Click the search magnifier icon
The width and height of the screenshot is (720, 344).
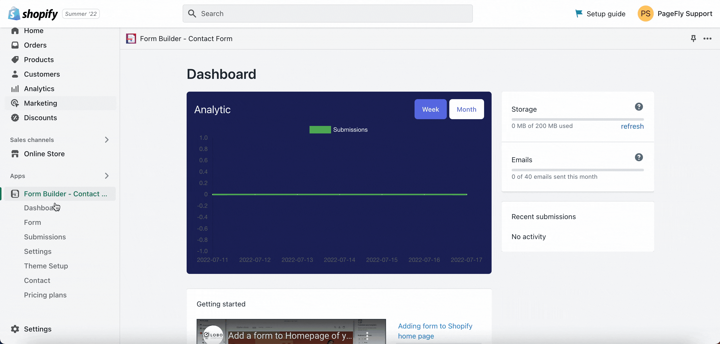pos(192,14)
